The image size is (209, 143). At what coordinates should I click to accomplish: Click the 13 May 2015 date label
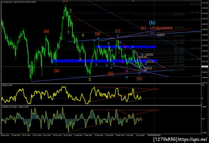[x=120, y=135]
